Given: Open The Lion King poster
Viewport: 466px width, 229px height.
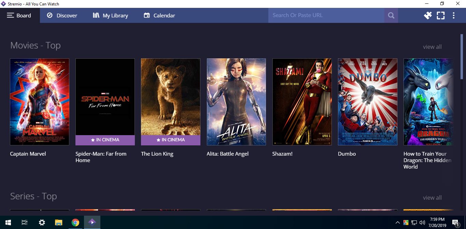Looking at the screenshot, I should 171,102.
